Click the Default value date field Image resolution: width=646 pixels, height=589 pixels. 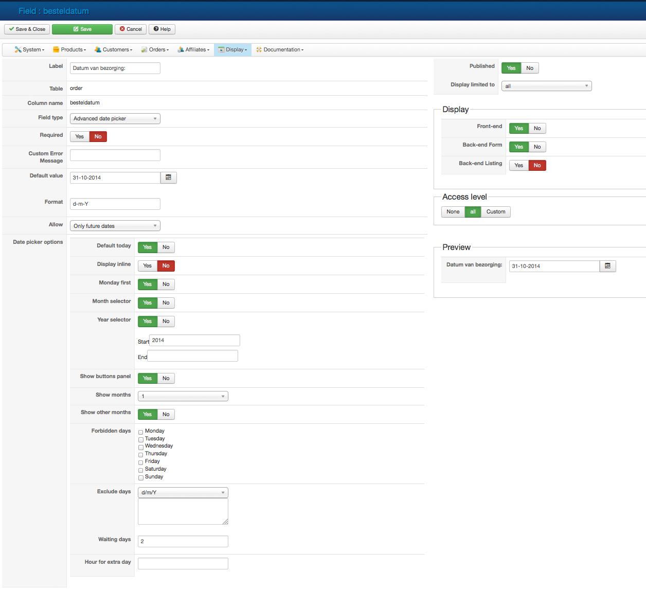tap(115, 177)
